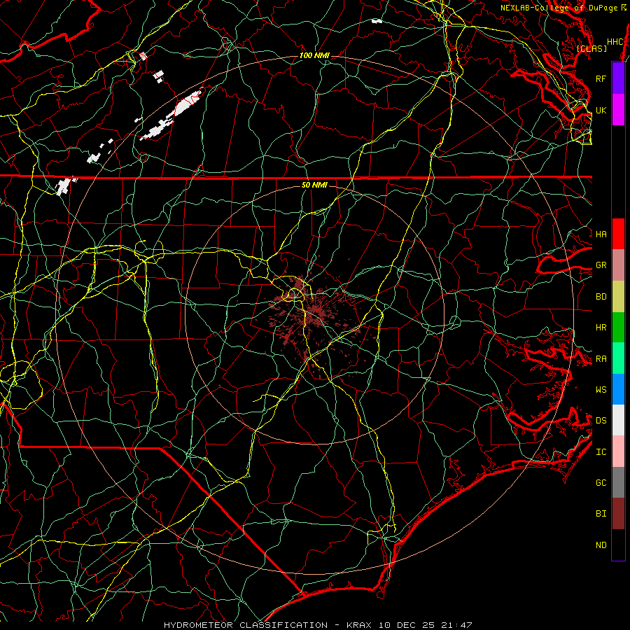Click the RF purple legend color swatch
Screen dimensions: 630x630
pyautogui.click(x=618, y=78)
